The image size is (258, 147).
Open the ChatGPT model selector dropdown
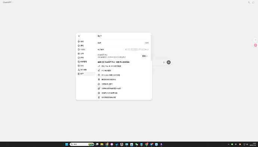[x=8, y=3]
